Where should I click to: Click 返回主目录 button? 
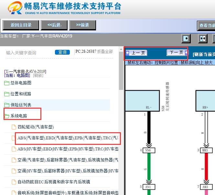[x=21, y=25]
